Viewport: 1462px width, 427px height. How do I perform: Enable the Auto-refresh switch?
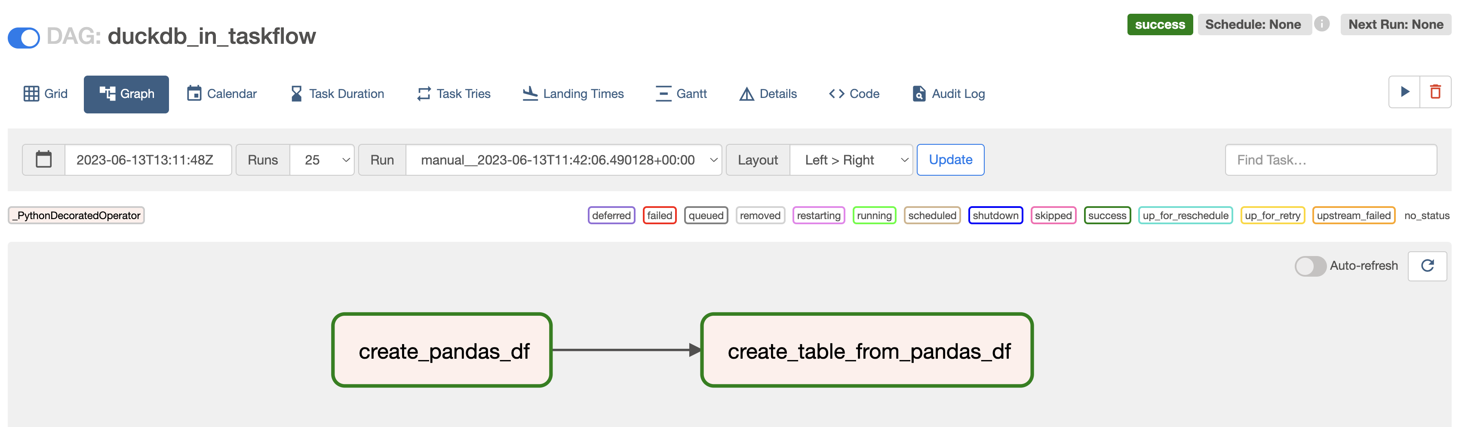(x=1310, y=266)
